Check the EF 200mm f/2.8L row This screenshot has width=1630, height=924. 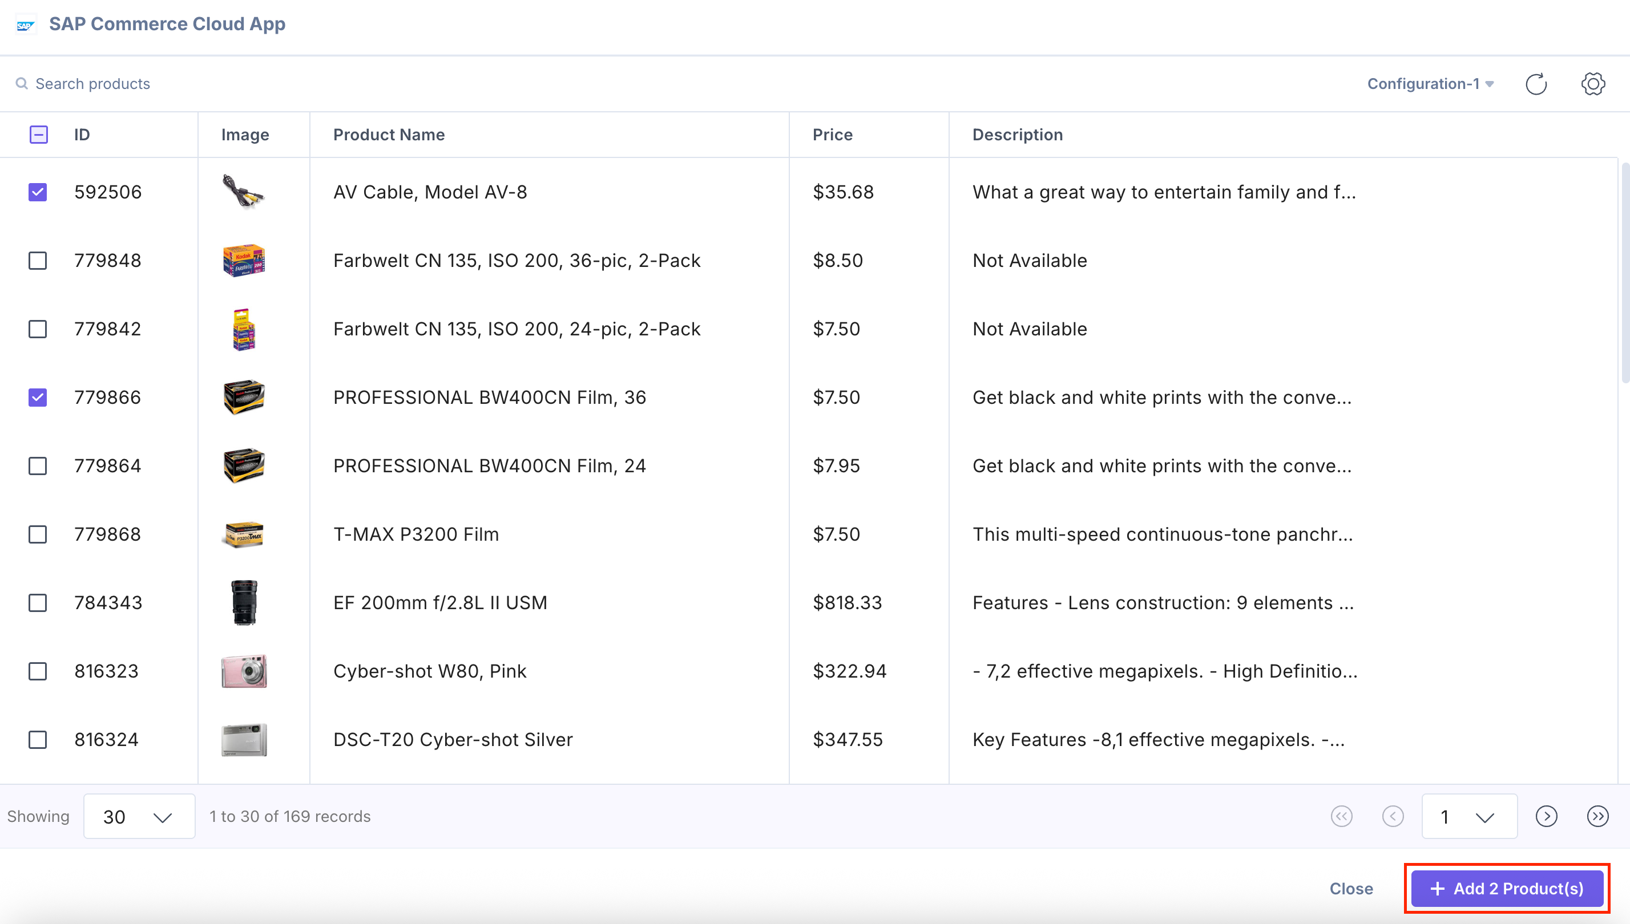coord(38,602)
